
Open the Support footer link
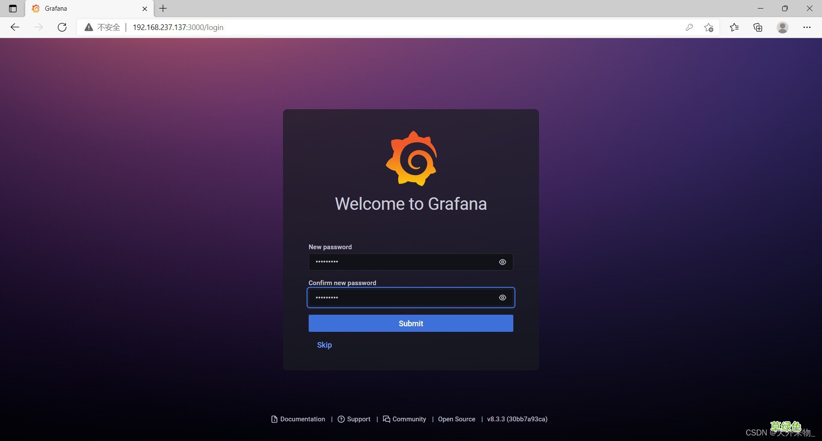(354, 419)
